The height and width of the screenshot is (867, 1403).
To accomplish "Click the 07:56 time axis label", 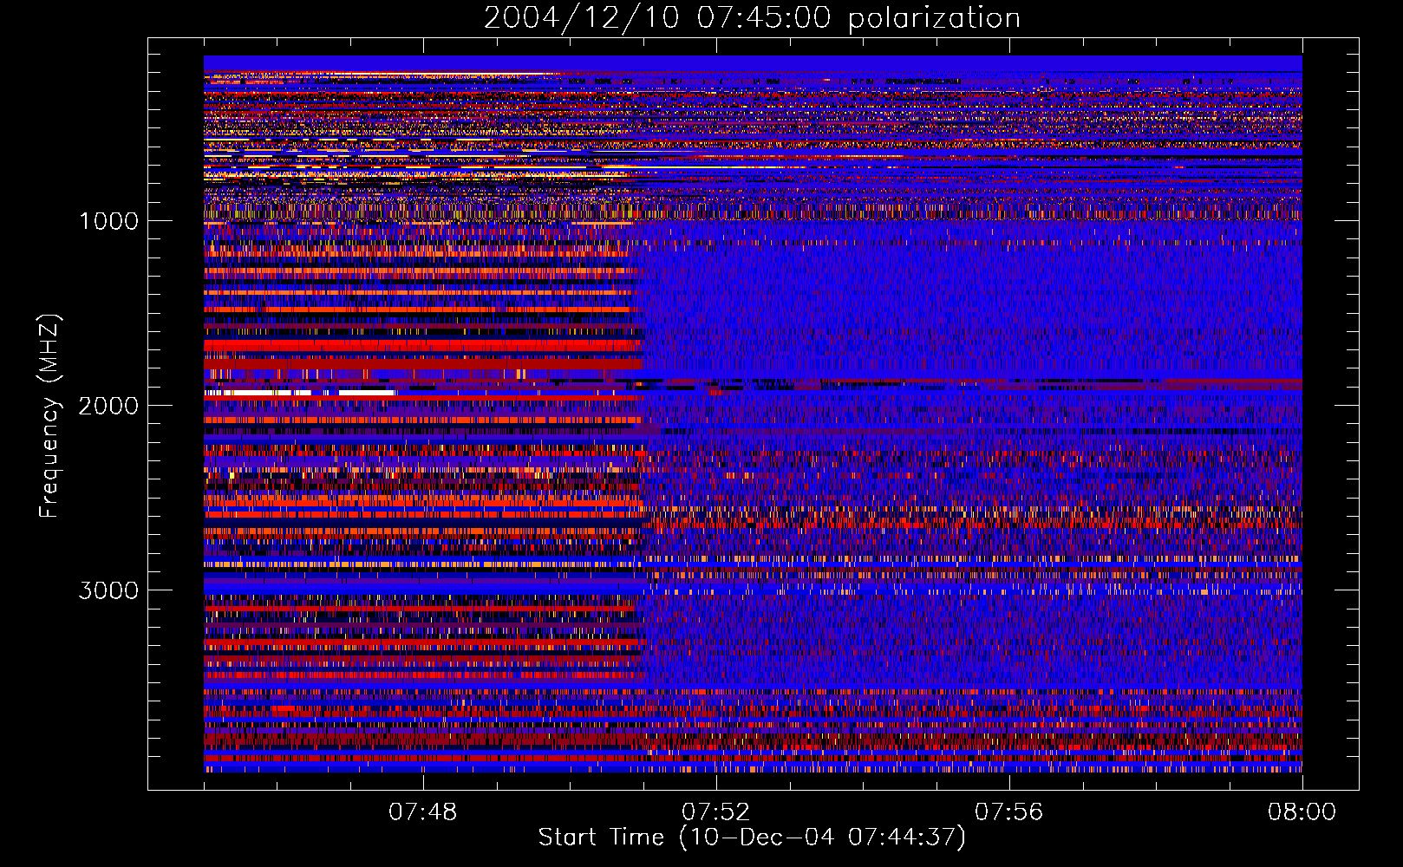I will click(x=1008, y=812).
